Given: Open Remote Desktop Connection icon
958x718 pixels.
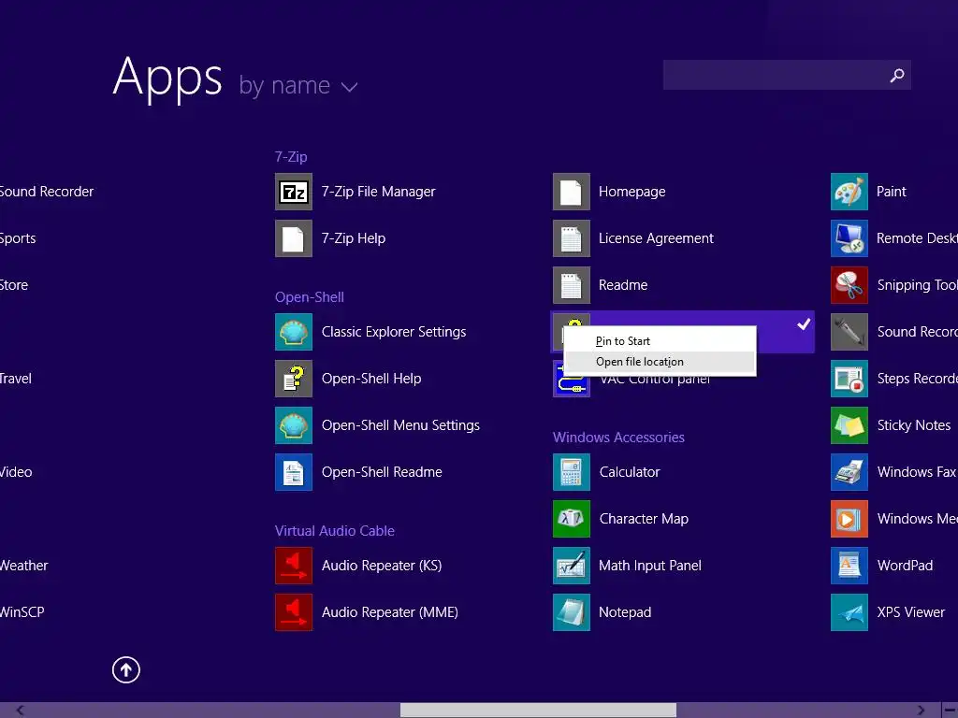Looking at the screenshot, I should 849,238.
